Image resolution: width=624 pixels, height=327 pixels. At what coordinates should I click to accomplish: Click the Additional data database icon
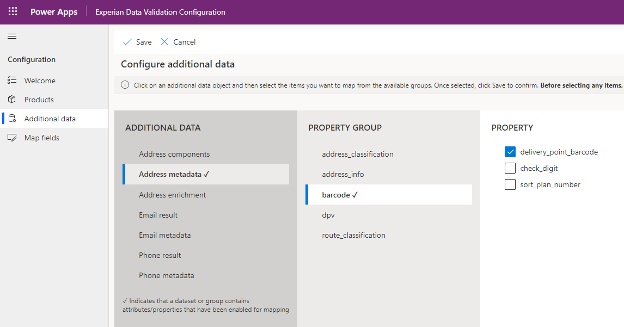13,118
